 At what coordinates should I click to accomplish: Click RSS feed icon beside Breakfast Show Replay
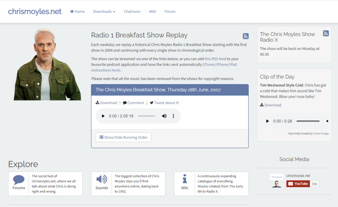(x=246, y=36)
